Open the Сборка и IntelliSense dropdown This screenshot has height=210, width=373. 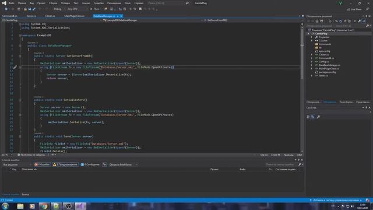pos(123,164)
